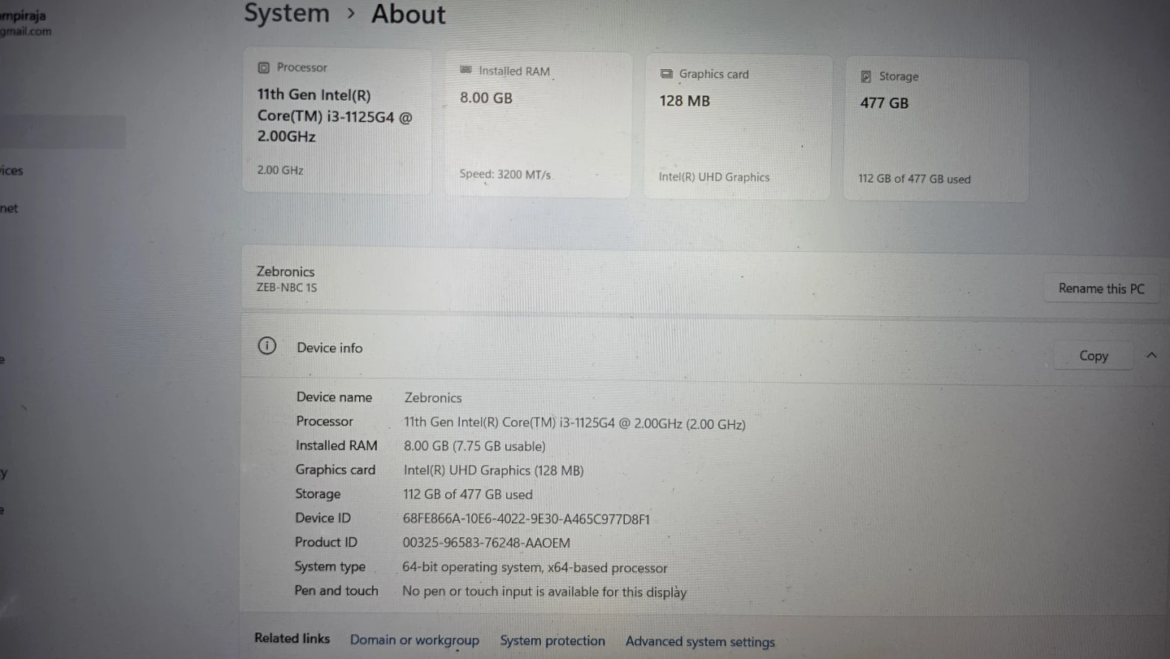1170x659 pixels.
Task: Select 'Intel(R) UHD Graphics (128 MB)' row value
Action: [x=494, y=470]
